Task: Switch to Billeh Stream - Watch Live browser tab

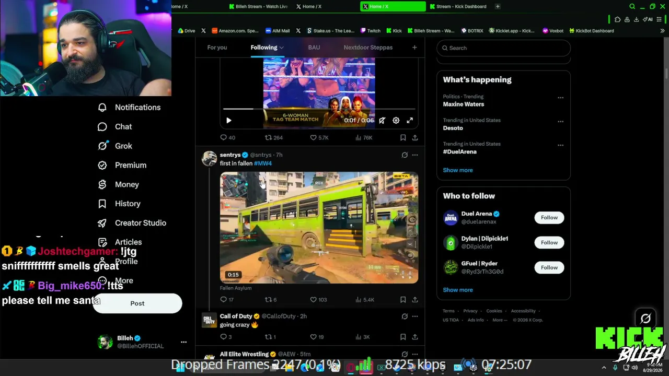Action: point(259,6)
